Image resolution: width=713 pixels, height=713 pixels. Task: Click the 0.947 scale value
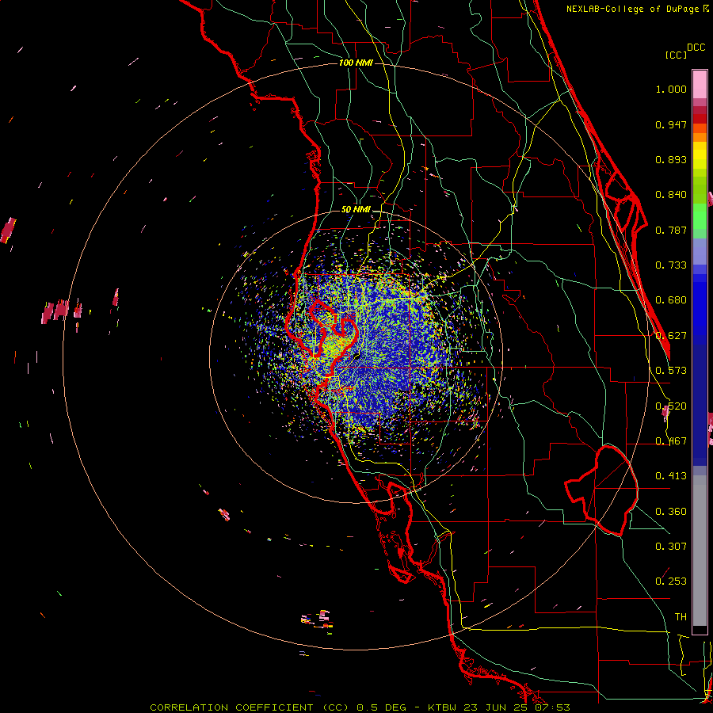(x=671, y=124)
